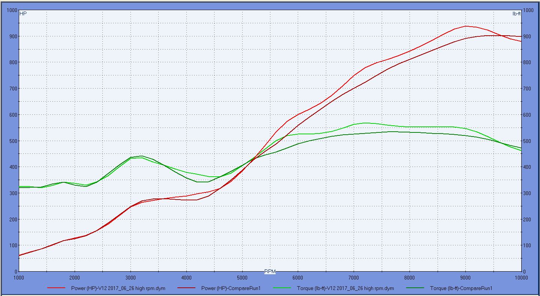
Task: Click the bright red Power V12 legend line
Action: 57,288
